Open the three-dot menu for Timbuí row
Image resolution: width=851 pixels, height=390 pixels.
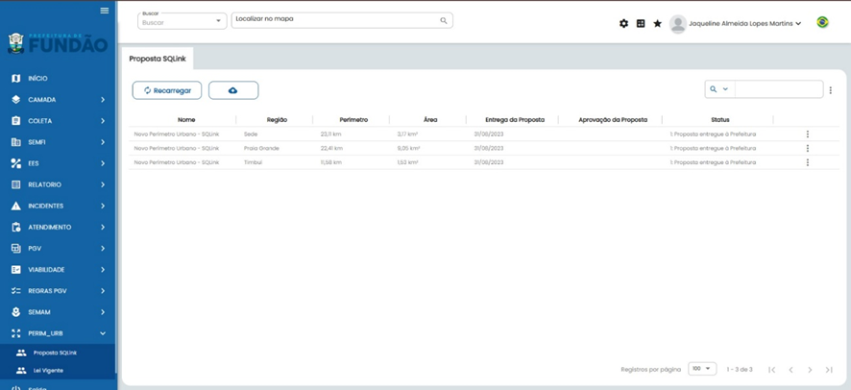click(x=808, y=162)
